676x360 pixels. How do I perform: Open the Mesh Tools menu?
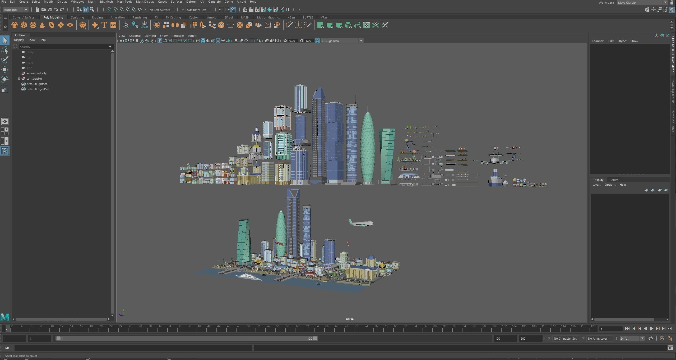124,2
